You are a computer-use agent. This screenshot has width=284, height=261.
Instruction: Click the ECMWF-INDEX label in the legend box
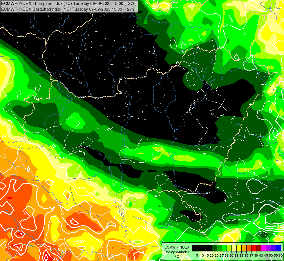pos(177,247)
